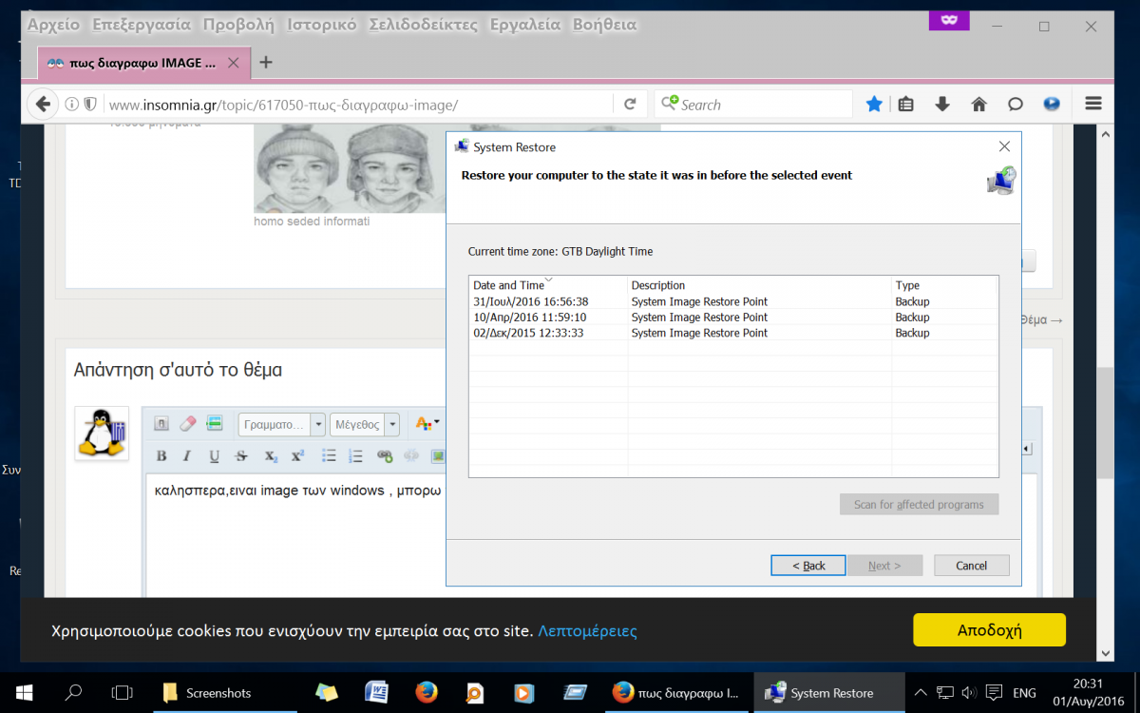Screen dimensions: 1140x713
Task: Select restore point 02/Δεκ/2015 12:33:33
Action: click(x=732, y=333)
